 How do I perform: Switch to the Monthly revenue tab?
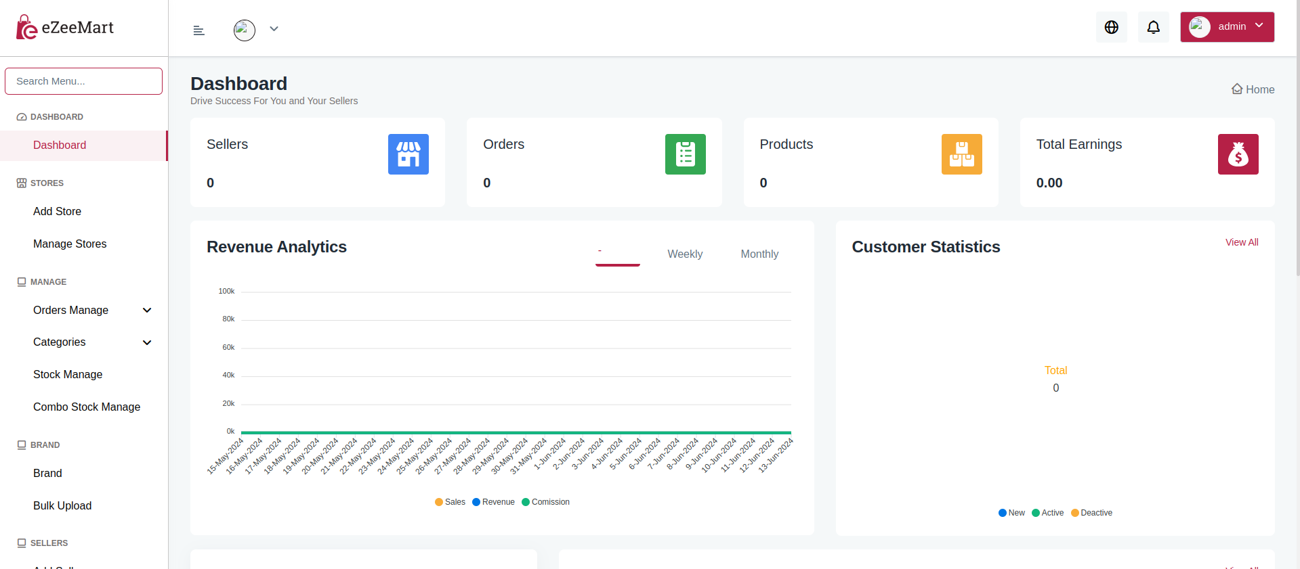pyautogui.click(x=759, y=254)
